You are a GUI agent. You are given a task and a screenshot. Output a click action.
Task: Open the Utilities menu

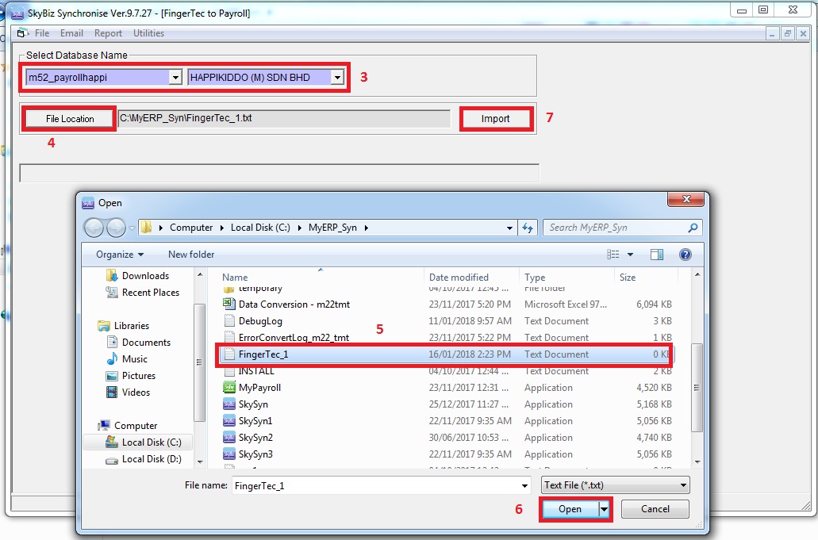[x=148, y=33]
